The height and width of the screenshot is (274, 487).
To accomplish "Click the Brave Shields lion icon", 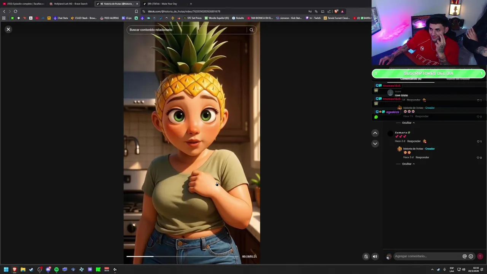I will 336,11.
